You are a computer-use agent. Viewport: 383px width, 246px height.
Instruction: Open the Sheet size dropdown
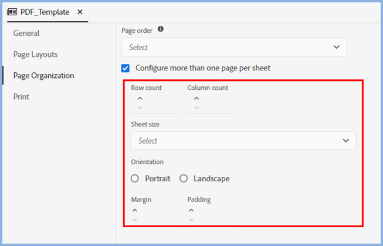pos(243,141)
